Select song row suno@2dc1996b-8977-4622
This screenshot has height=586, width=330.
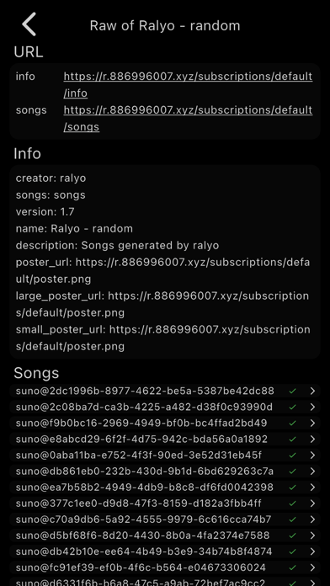click(165, 391)
